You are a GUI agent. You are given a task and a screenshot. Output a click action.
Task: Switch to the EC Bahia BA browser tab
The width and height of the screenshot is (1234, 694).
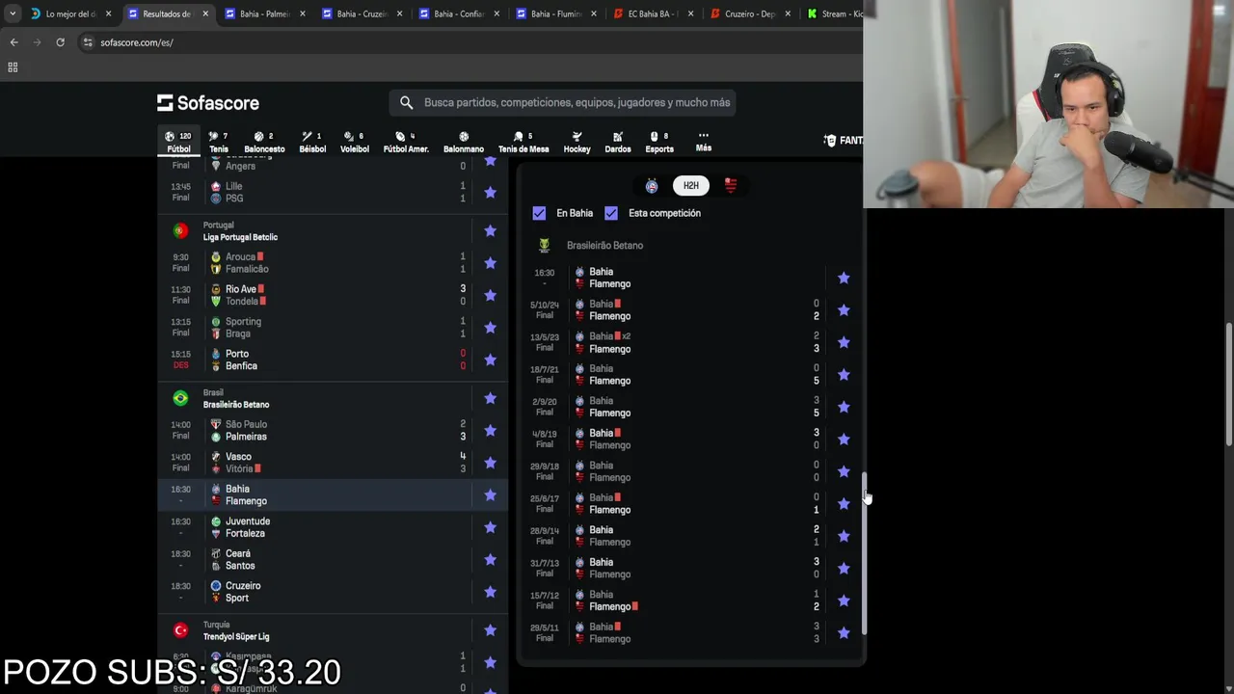pyautogui.click(x=653, y=13)
